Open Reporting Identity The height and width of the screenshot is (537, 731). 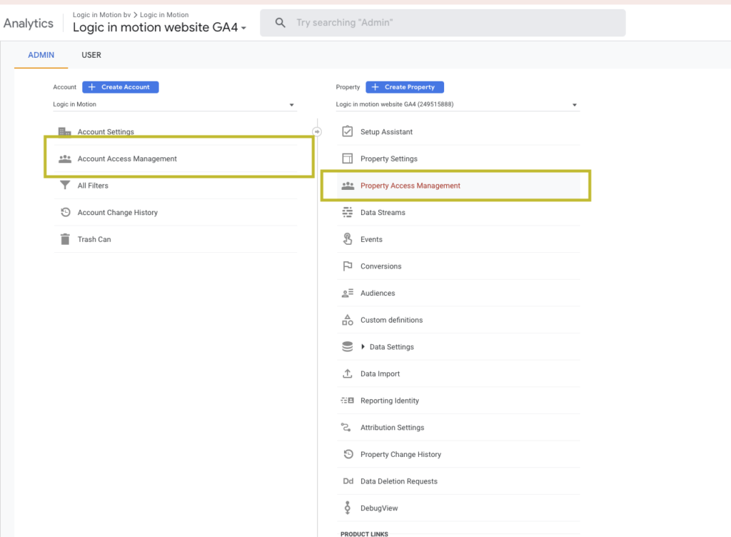(x=390, y=401)
